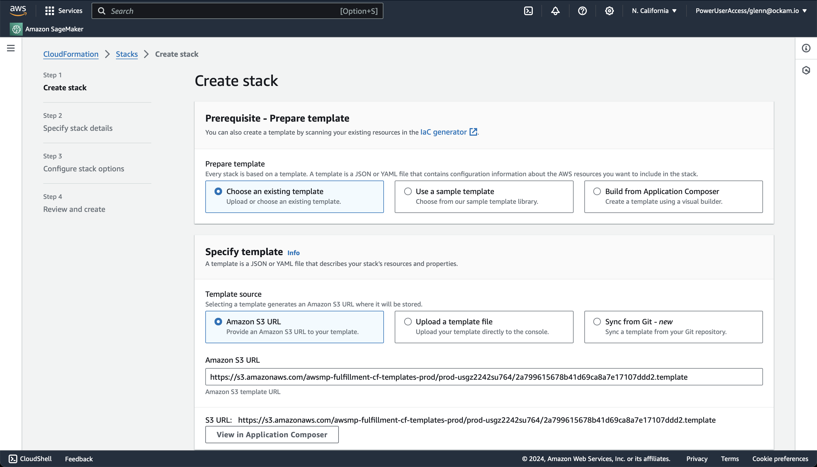The image size is (817, 467).
Task: Click the CloudFormation breadcrumb icon
Action: (71, 54)
